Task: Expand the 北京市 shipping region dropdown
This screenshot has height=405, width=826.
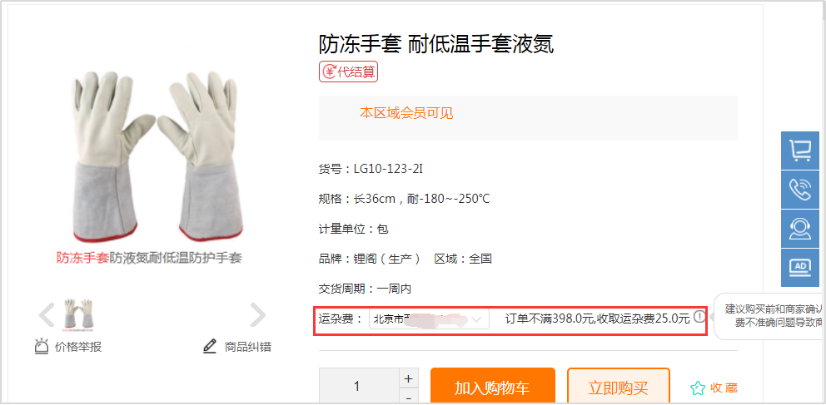Action: [x=429, y=319]
